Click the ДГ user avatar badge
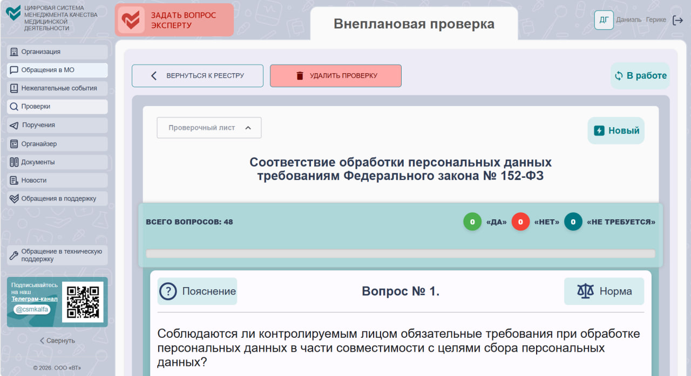This screenshot has height=376, width=691. point(604,20)
